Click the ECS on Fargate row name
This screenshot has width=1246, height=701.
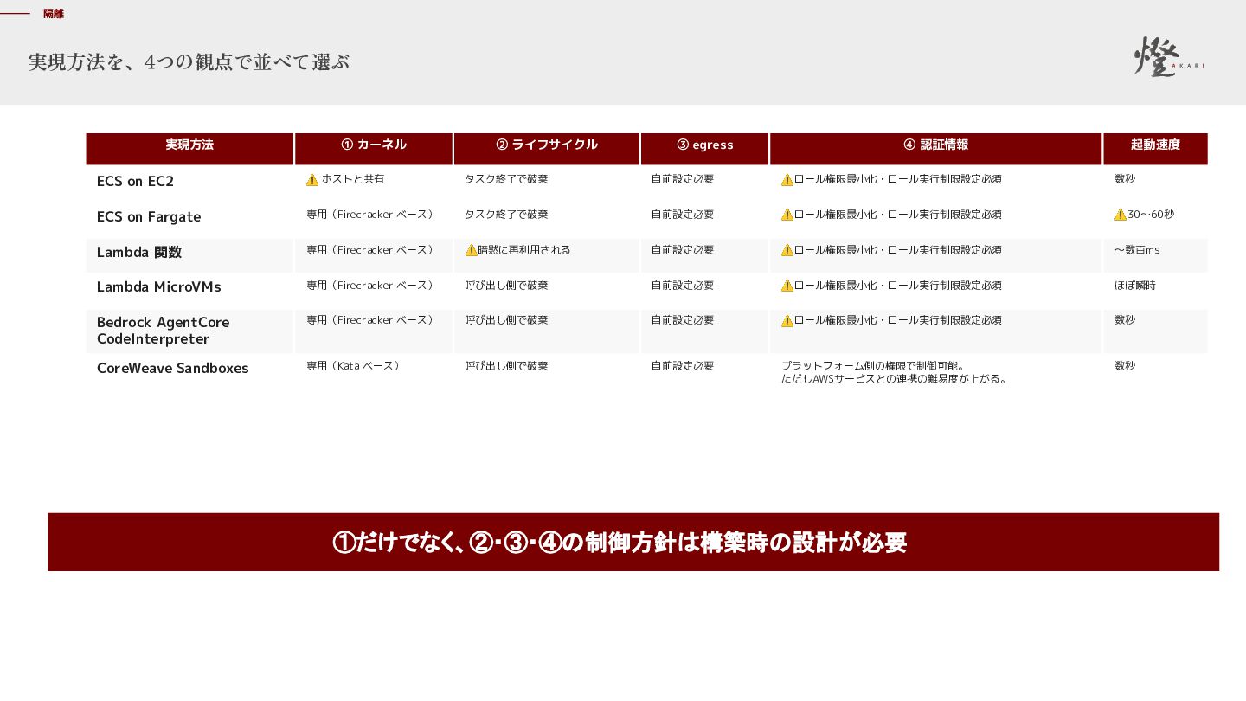pos(149,217)
